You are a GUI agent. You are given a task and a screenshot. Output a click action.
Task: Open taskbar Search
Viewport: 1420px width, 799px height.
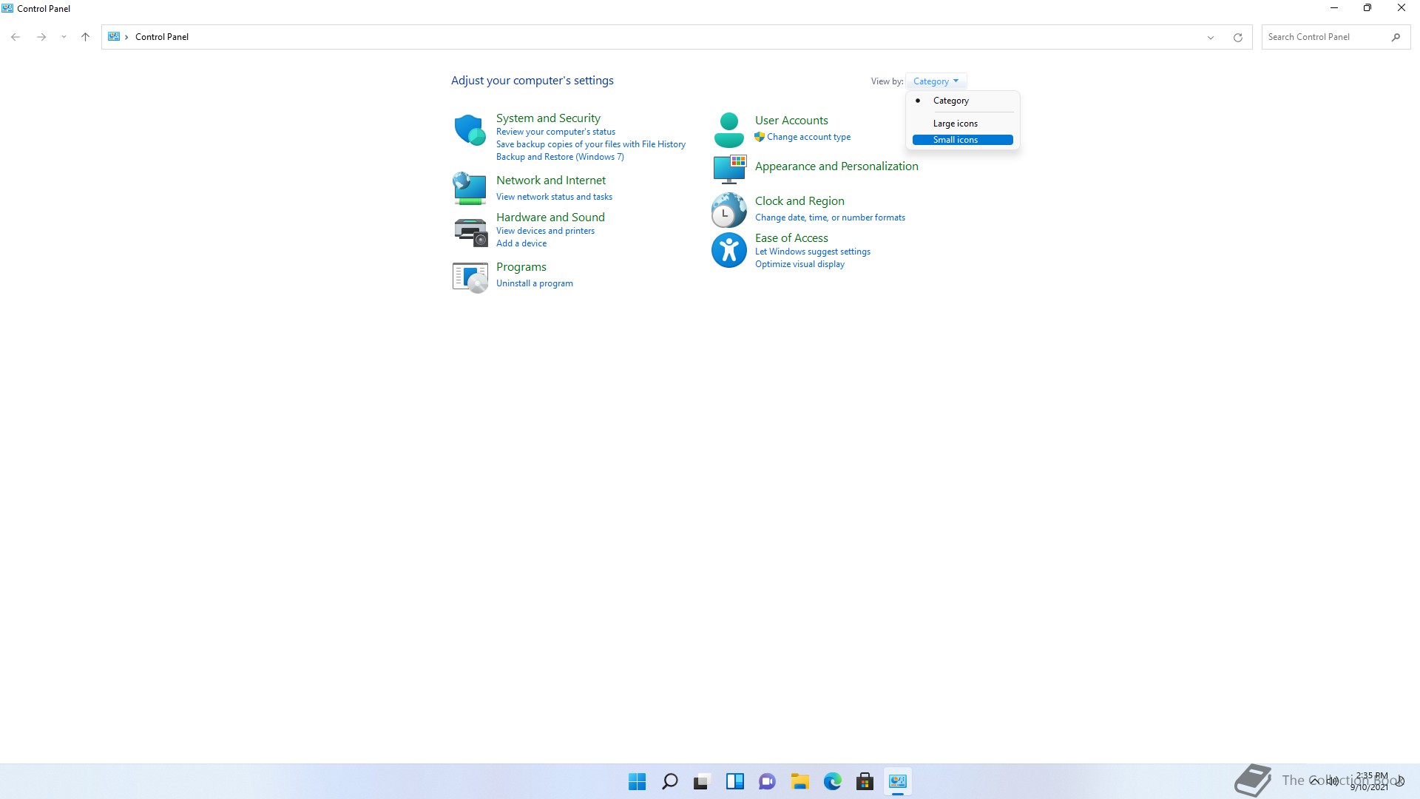click(x=669, y=781)
